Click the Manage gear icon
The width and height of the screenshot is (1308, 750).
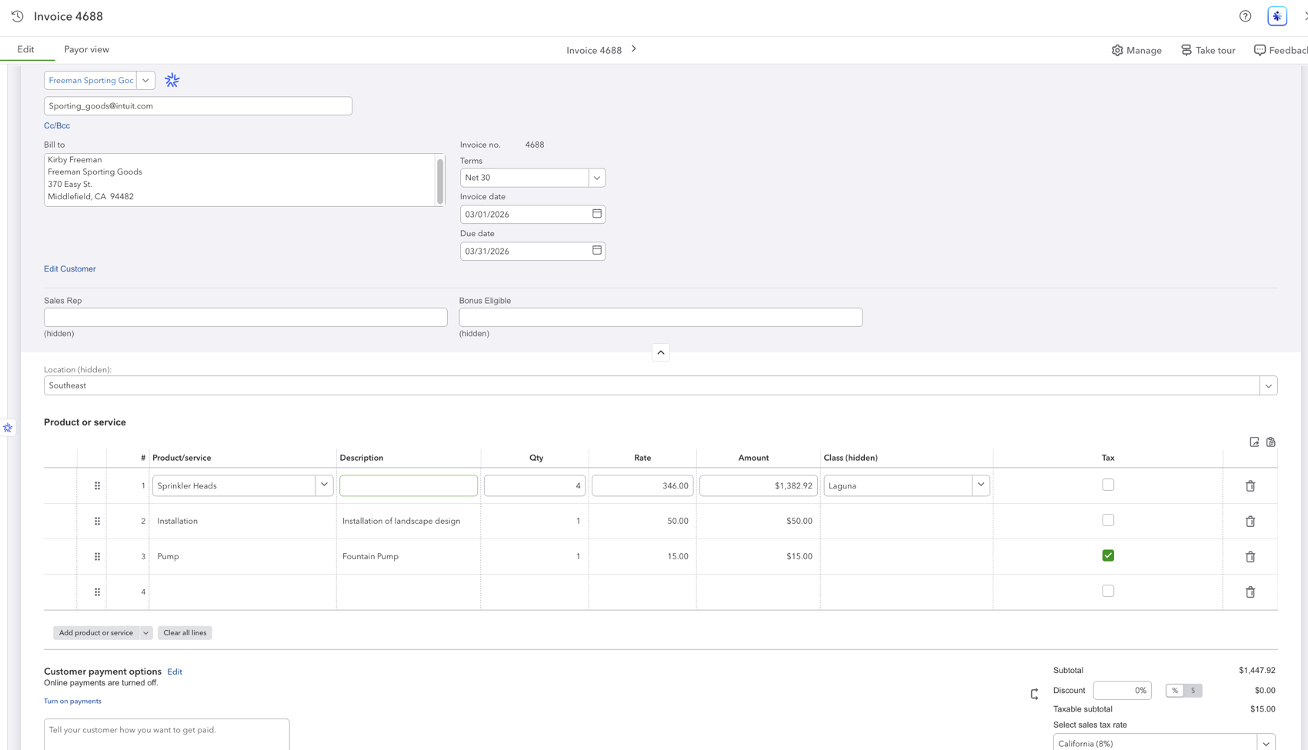click(x=1117, y=50)
